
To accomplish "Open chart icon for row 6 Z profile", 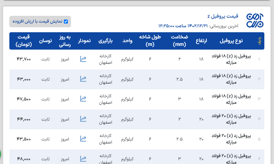I will coord(83,158).
